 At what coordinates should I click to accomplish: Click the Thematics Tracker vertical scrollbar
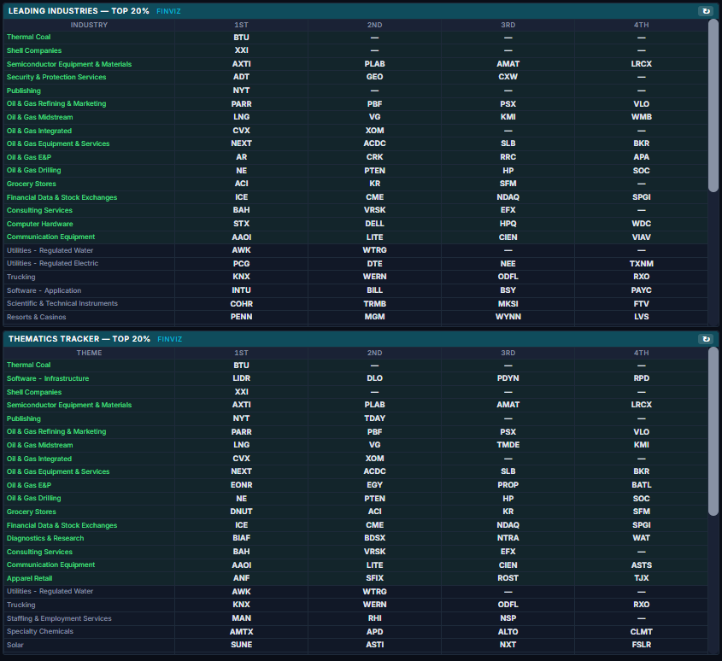pyautogui.click(x=713, y=431)
